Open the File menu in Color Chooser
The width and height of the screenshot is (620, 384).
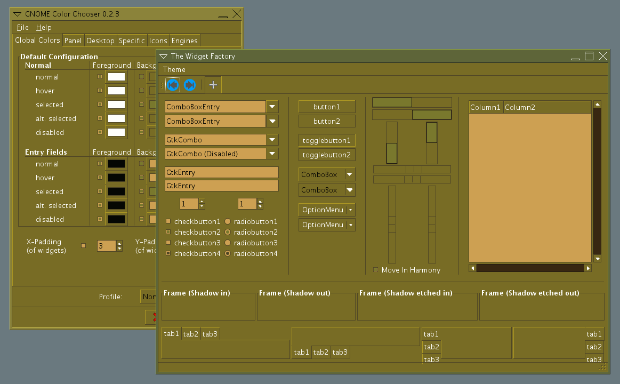[x=22, y=27]
